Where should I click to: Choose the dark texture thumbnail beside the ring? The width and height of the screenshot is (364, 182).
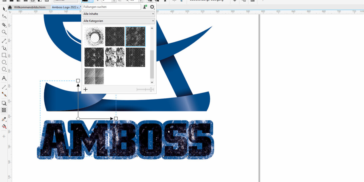pyautogui.click(x=115, y=36)
